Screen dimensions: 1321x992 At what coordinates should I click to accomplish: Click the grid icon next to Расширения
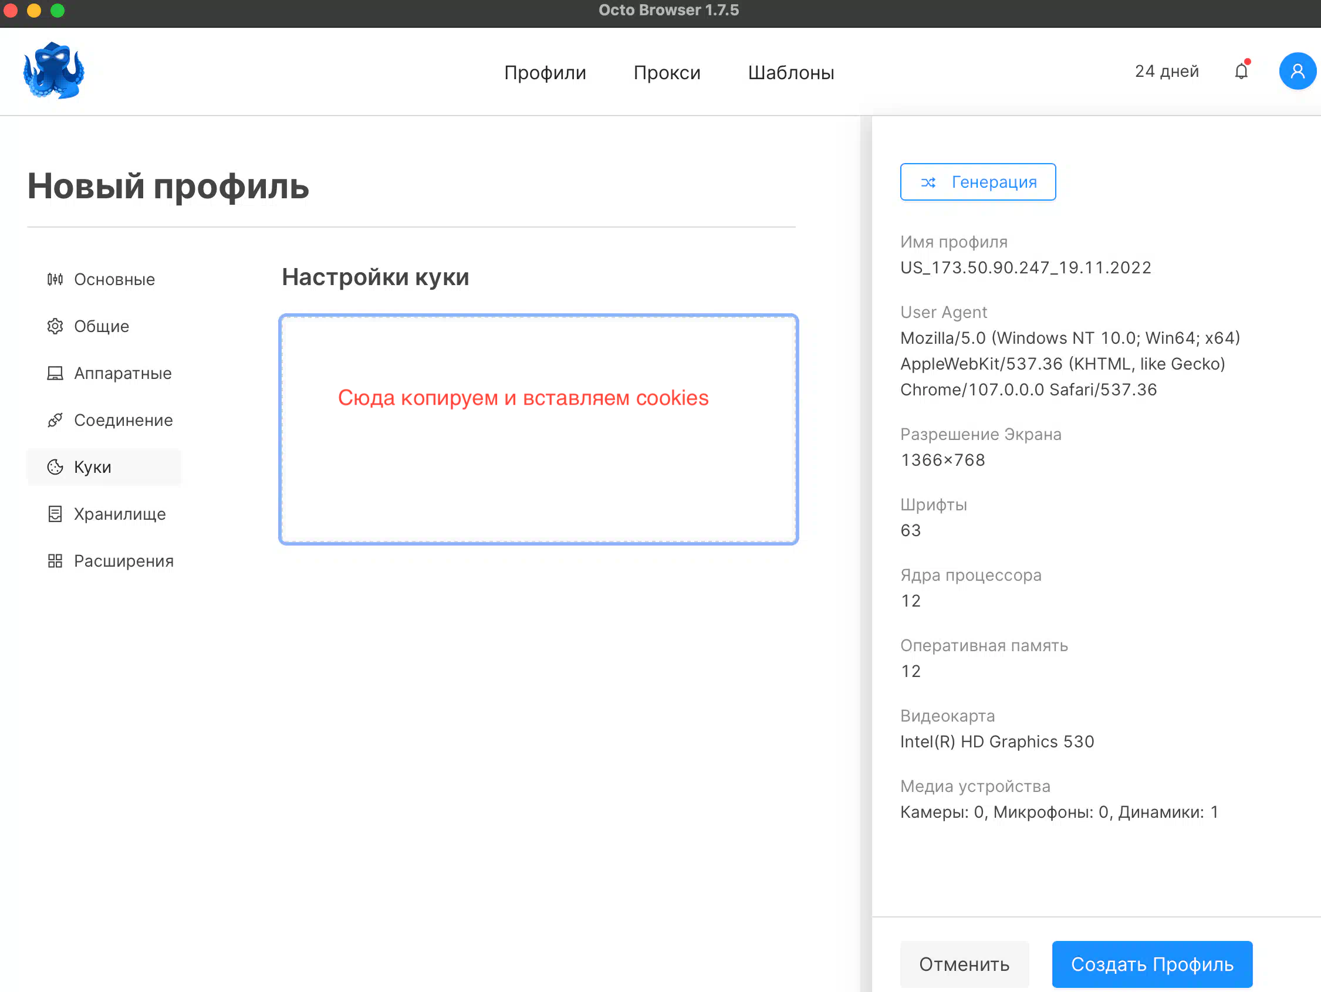coord(55,561)
